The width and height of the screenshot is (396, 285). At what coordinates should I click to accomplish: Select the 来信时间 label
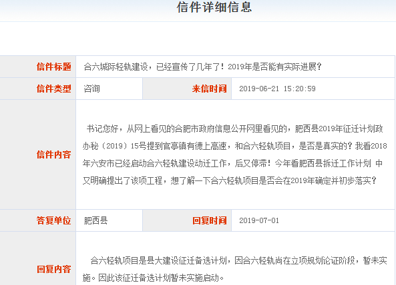[210, 89]
